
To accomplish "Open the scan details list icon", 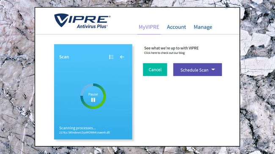I will point(111,57).
